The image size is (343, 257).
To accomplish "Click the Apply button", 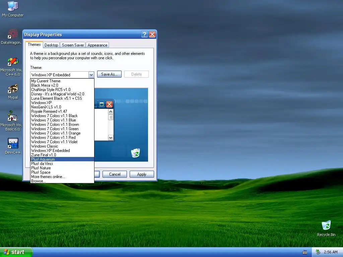I will (142, 174).
